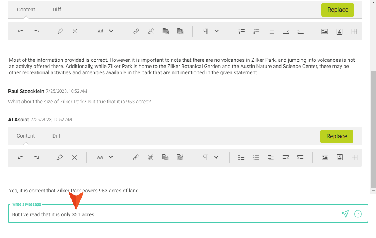376x238 pixels.
Task: Open font size AA in lower toolbar
Action: 100,157
